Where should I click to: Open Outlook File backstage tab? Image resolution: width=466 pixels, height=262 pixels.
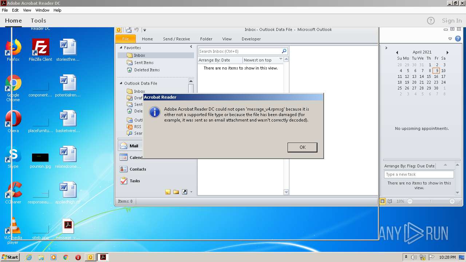pyautogui.click(x=126, y=39)
